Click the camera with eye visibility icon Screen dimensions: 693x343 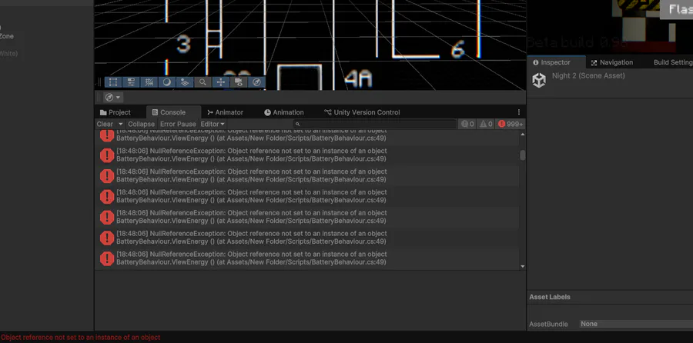(239, 82)
